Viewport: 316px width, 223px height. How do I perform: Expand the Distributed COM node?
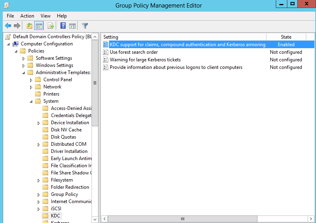coord(39,145)
